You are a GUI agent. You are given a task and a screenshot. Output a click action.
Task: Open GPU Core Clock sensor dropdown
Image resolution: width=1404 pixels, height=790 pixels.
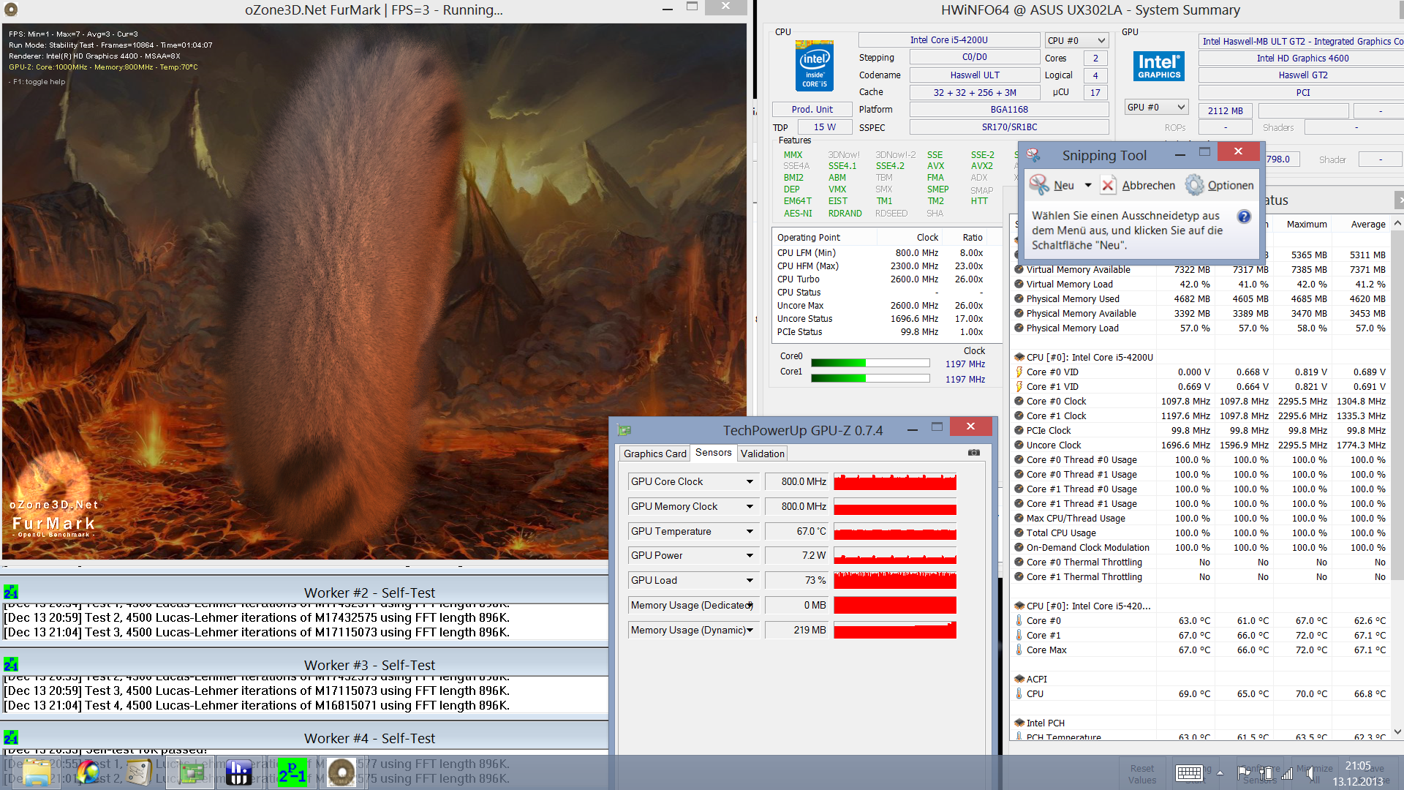tap(750, 481)
